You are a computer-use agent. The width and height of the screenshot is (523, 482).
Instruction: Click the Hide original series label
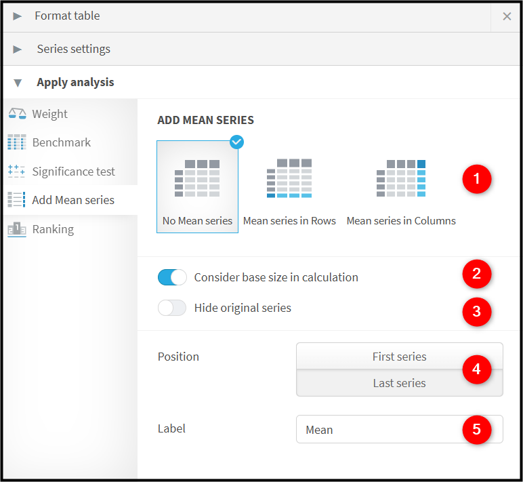coord(243,308)
